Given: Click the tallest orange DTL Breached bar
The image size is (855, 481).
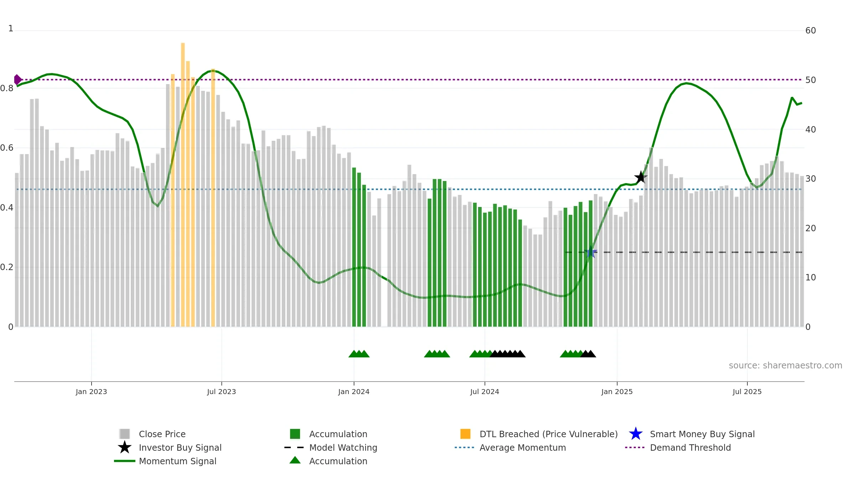Looking at the screenshot, I should pyautogui.click(x=183, y=185).
